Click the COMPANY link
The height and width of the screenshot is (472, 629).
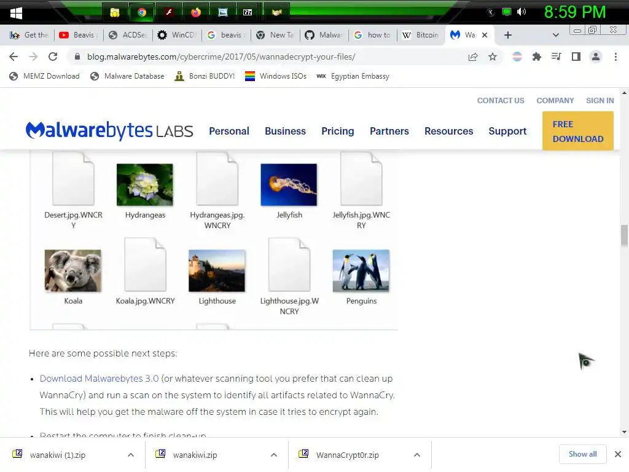click(x=555, y=100)
